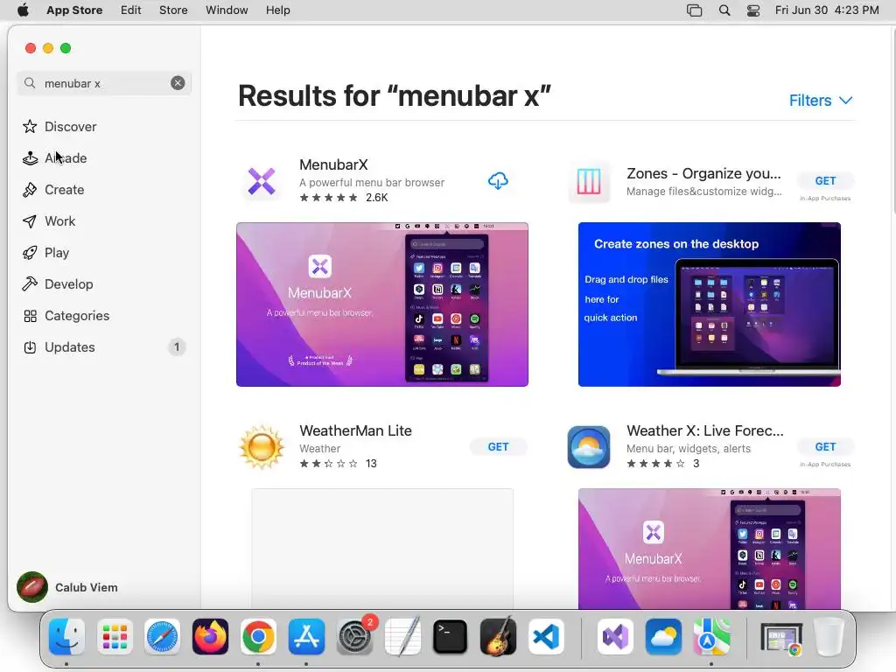Open TextEdit from the Dock
The height and width of the screenshot is (672, 896).
[x=402, y=637]
